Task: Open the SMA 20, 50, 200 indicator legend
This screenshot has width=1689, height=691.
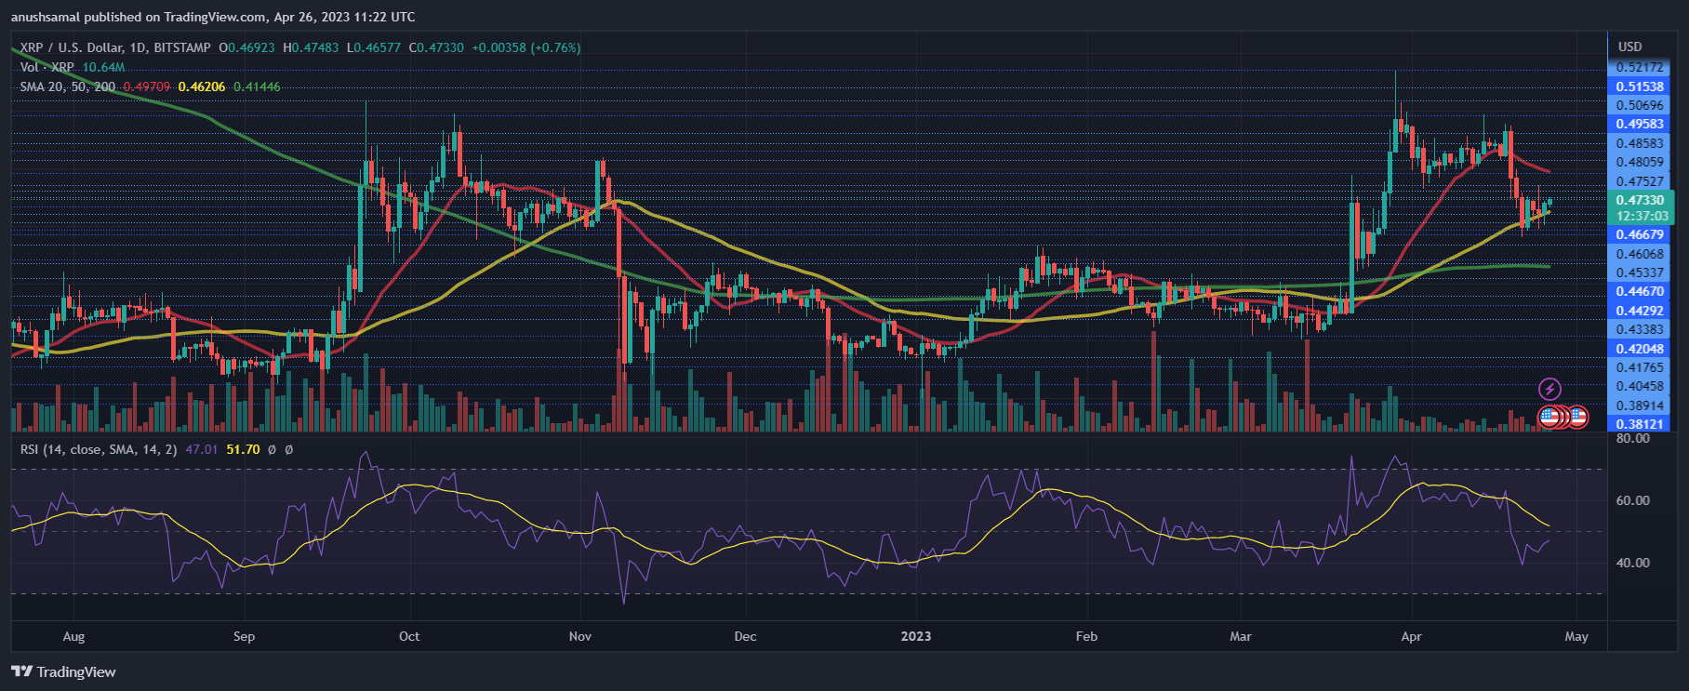Action: tap(68, 86)
